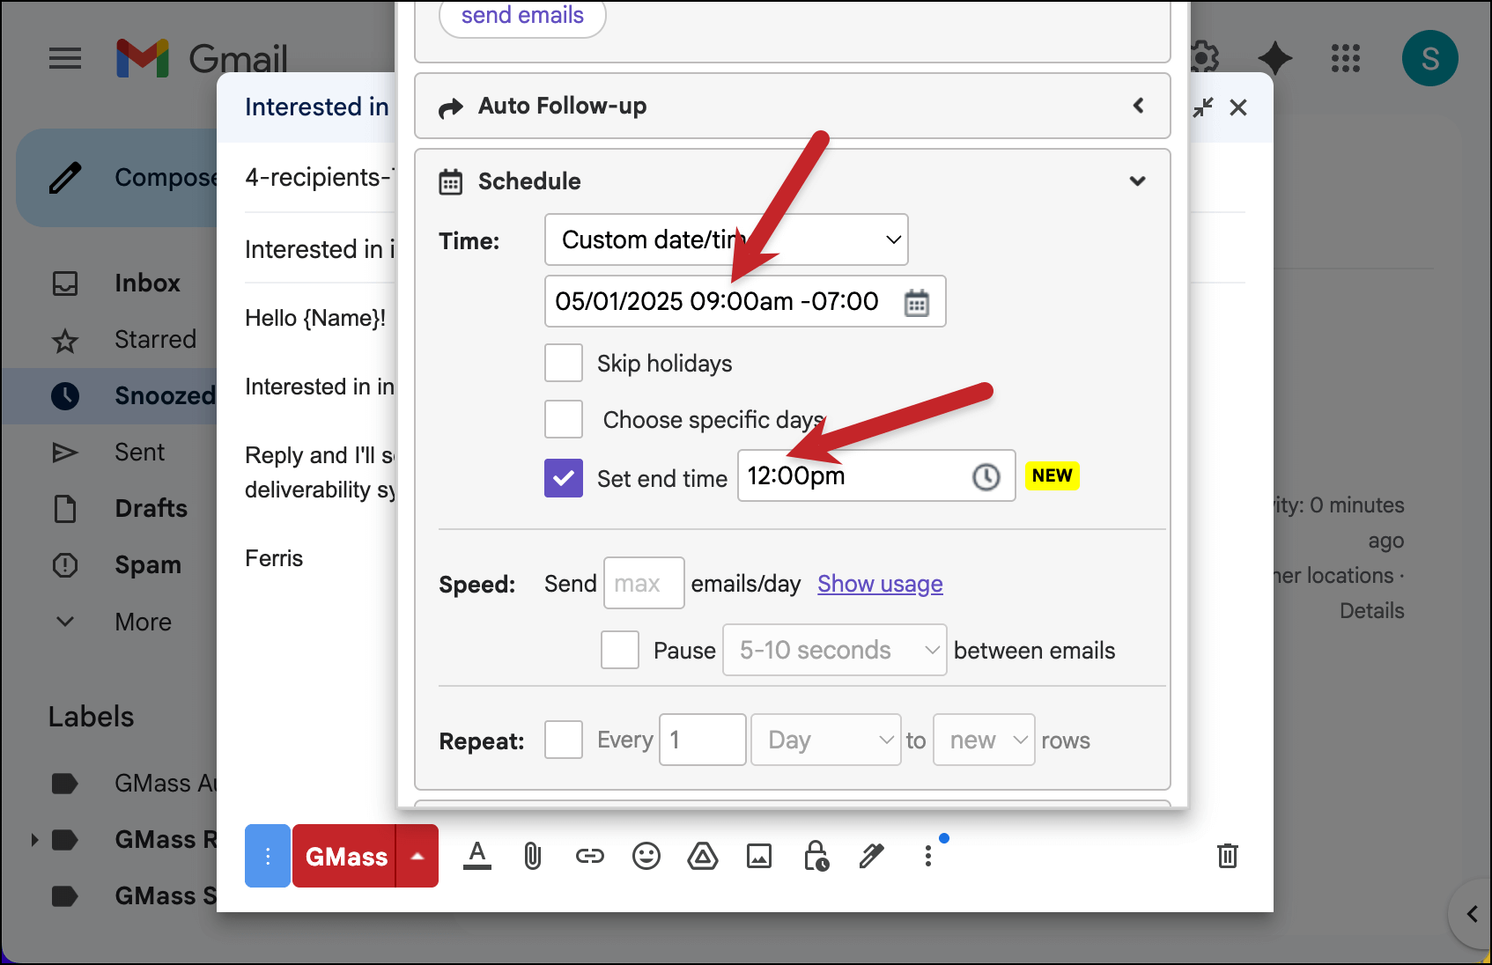Open the Inbox folder
This screenshot has width=1492, height=965.
147,283
